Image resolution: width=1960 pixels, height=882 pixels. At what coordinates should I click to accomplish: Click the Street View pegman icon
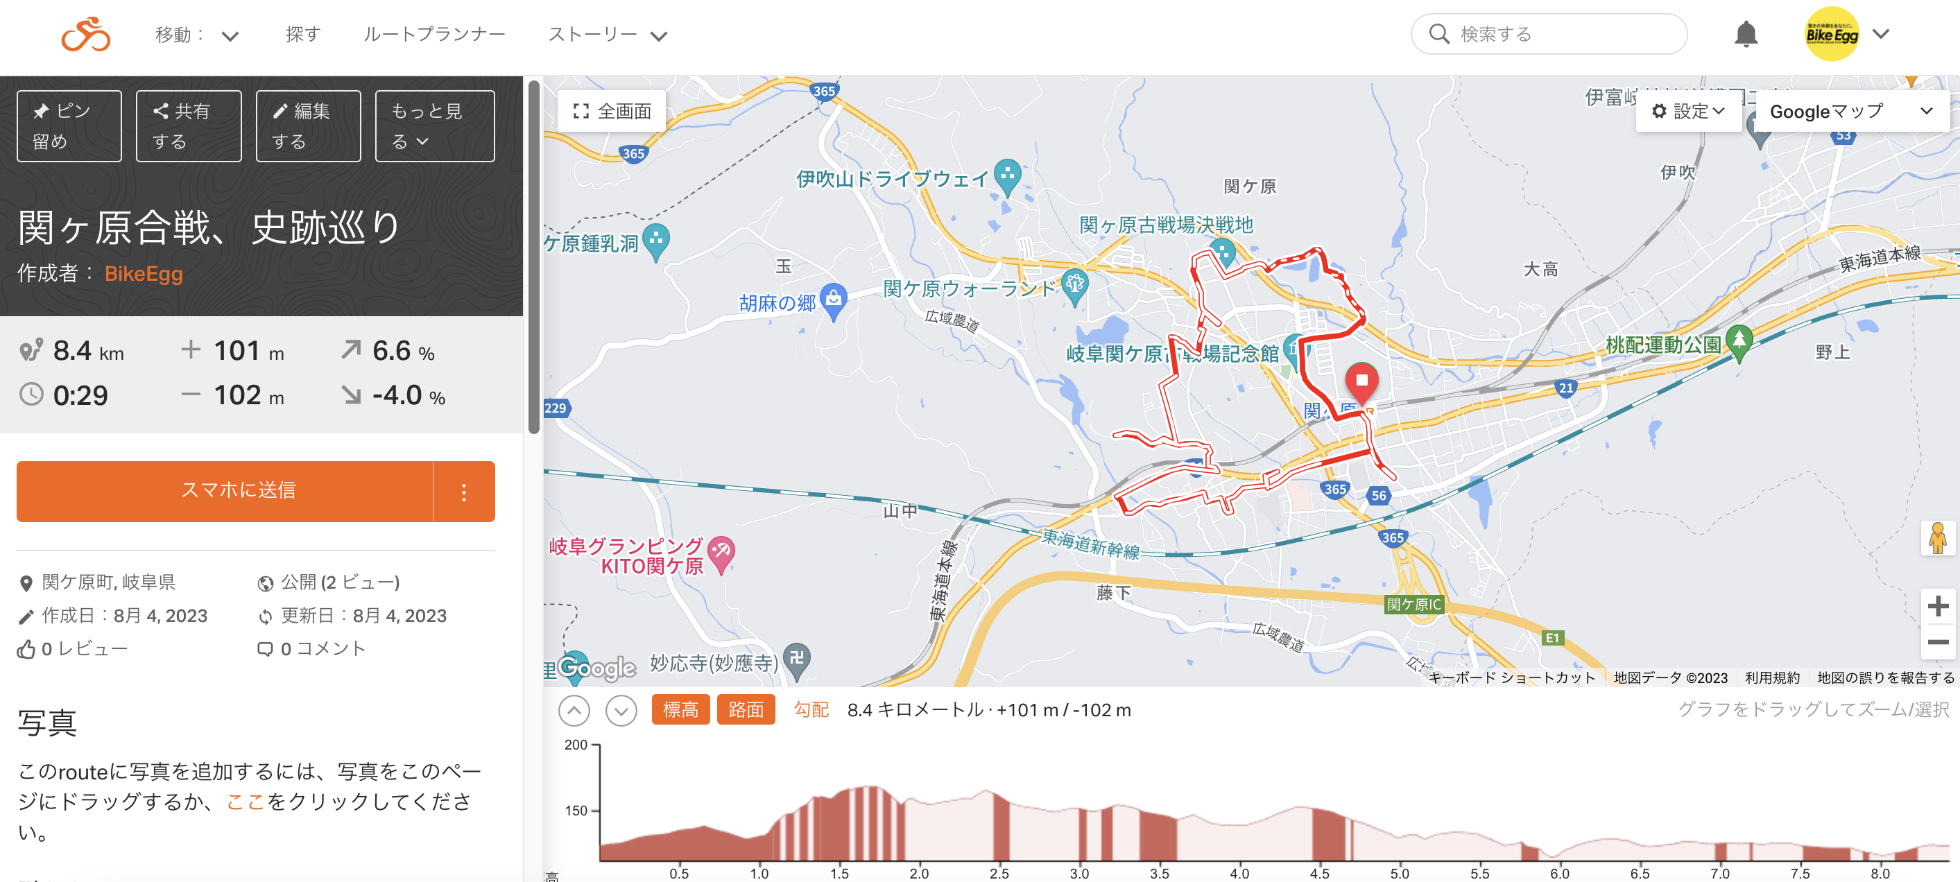1937,538
